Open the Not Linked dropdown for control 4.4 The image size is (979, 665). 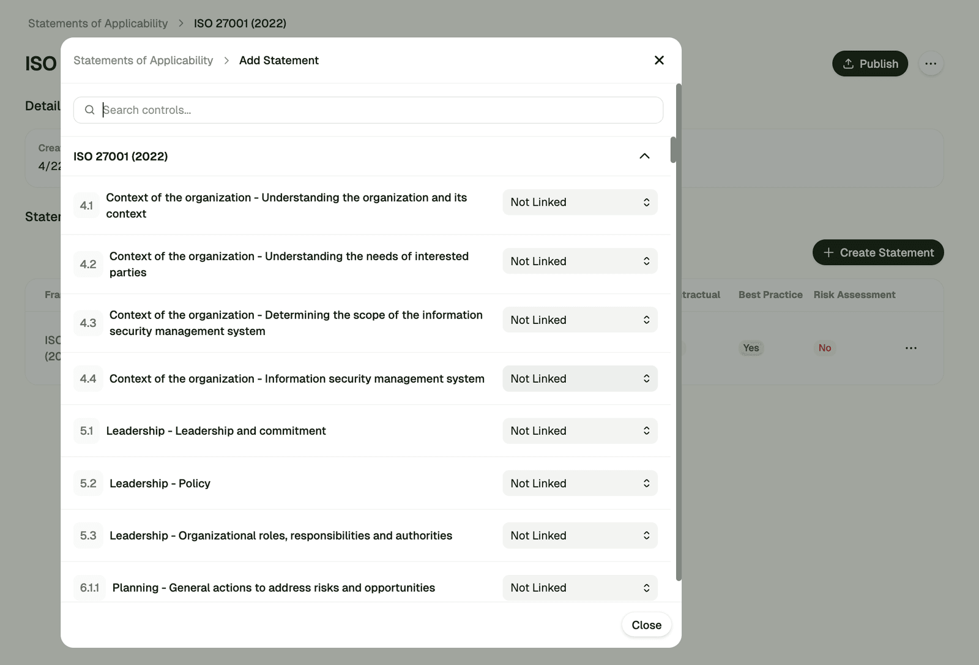tap(580, 378)
